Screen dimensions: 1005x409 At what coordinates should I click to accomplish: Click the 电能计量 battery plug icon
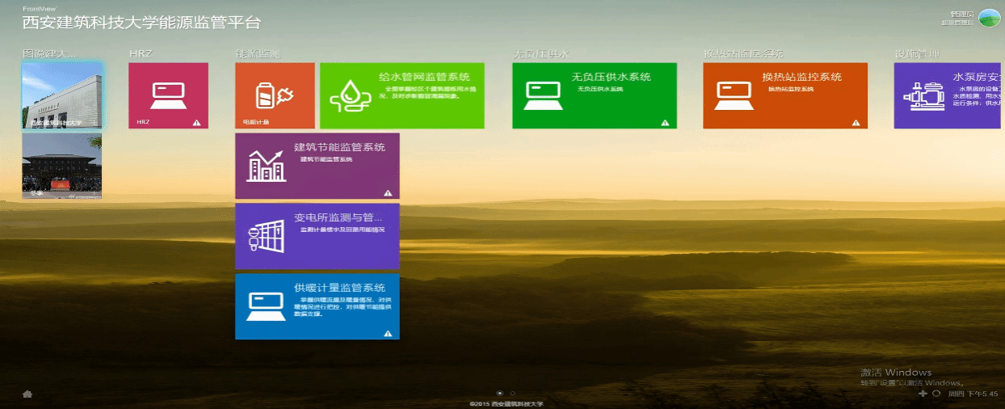pyautogui.click(x=274, y=94)
